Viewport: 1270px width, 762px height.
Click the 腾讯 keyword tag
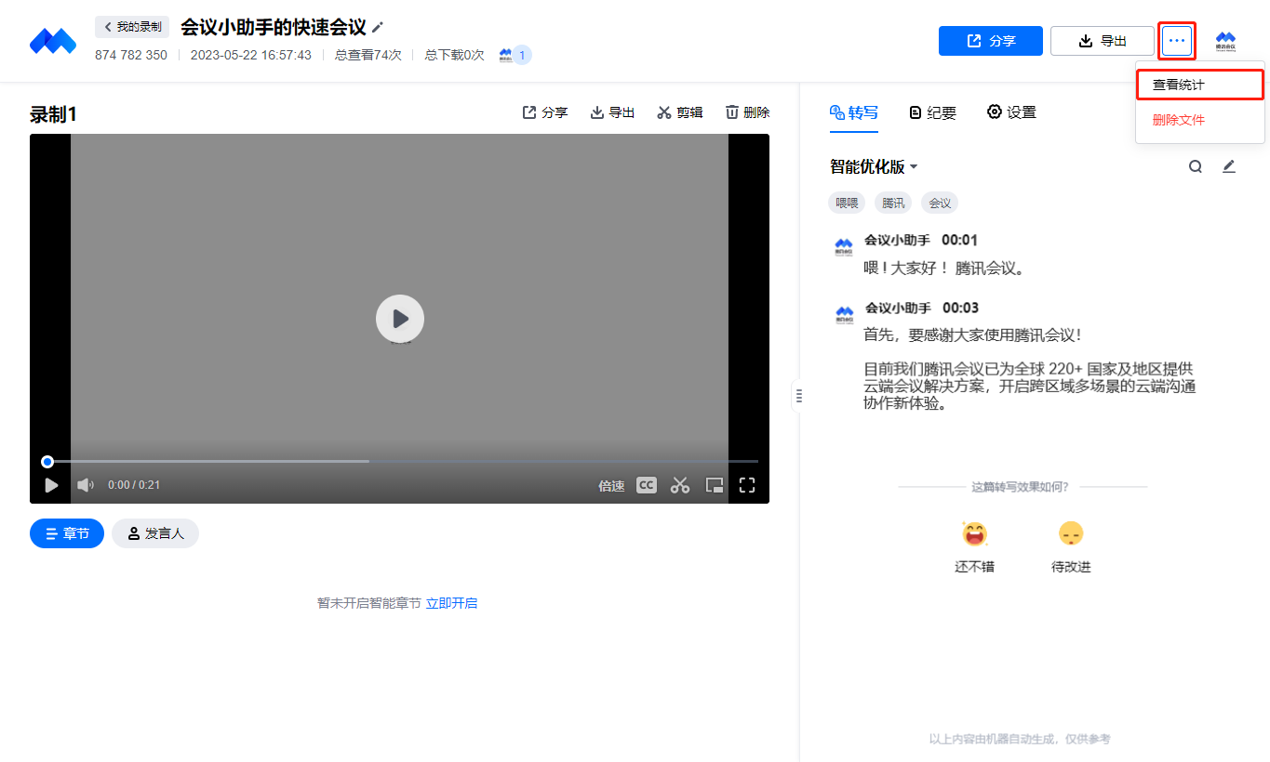(893, 203)
